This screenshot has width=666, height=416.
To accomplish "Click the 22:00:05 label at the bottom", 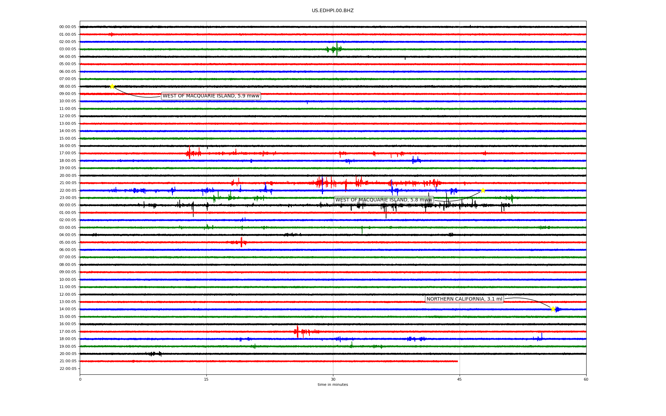I will point(68,369).
